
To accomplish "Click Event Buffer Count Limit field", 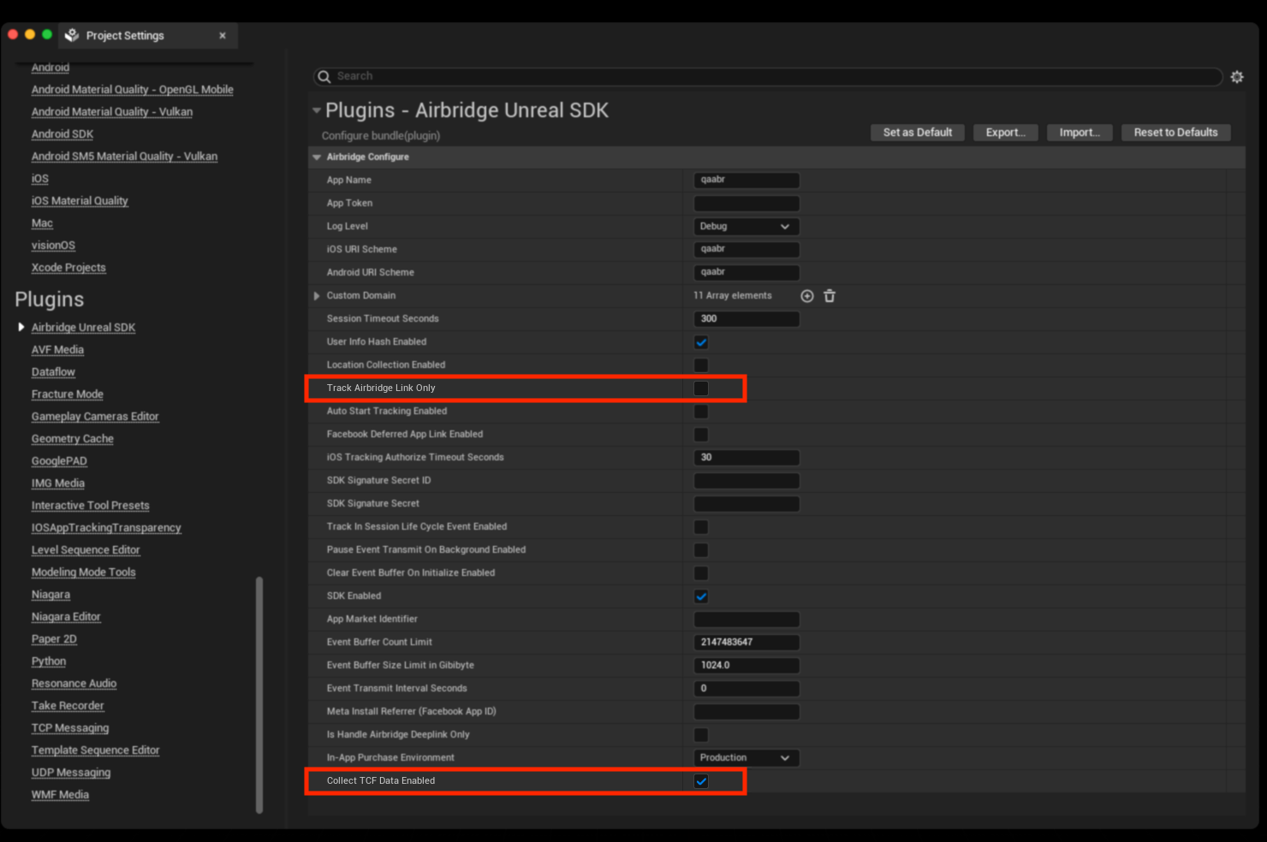I will (x=747, y=643).
